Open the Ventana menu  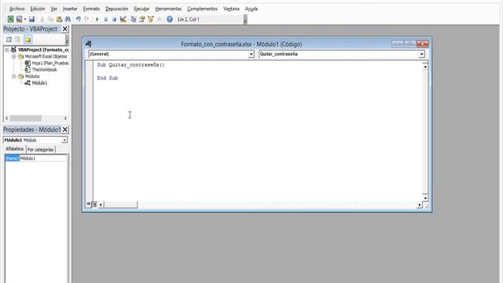[x=231, y=9]
